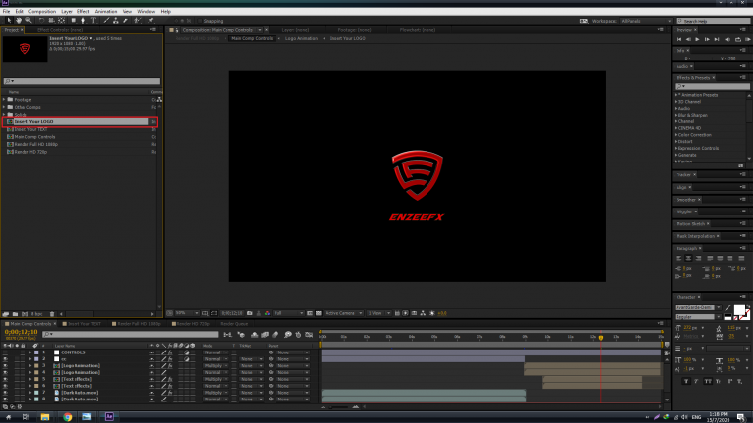
Task: Select the Puppet Pin tool
Action: (x=151, y=21)
